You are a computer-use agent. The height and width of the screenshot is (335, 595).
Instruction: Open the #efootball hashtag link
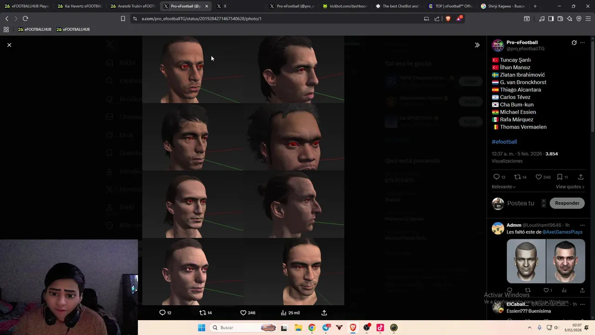pyautogui.click(x=504, y=141)
